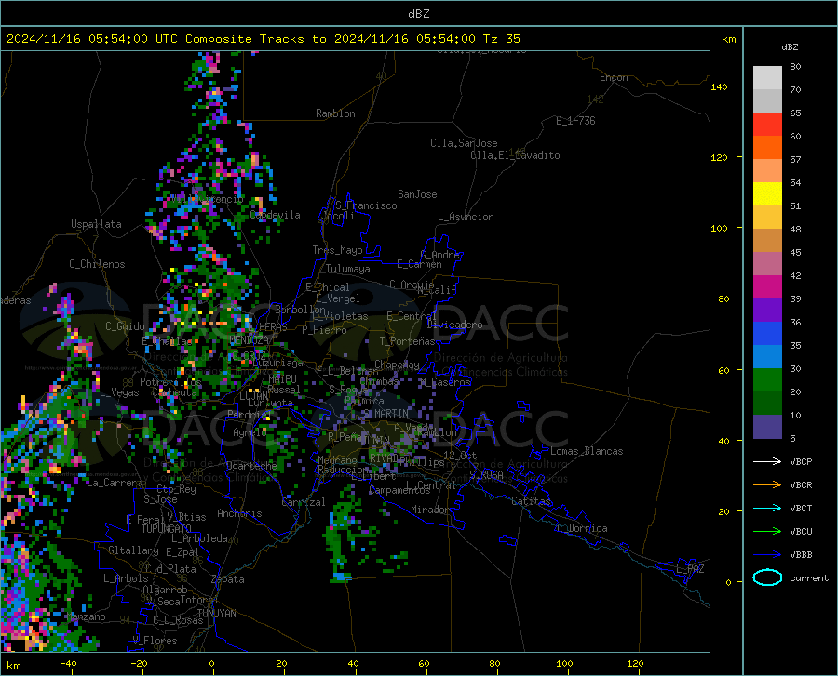Screen dimensions: 838x676
Task: Click the Carrizal label
Action: pyautogui.click(x=303, y=502)
